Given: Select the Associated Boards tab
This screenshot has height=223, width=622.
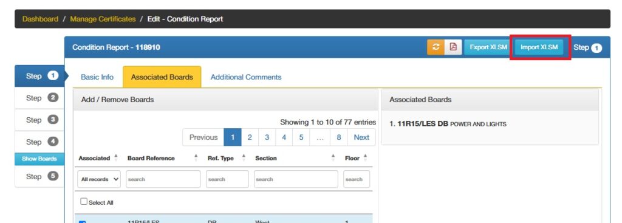Looking at the screenshot, I should pyautogui.click(x=162, y=77).
